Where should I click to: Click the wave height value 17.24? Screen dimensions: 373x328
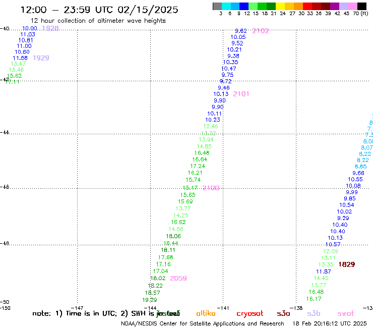pos(198,166)
